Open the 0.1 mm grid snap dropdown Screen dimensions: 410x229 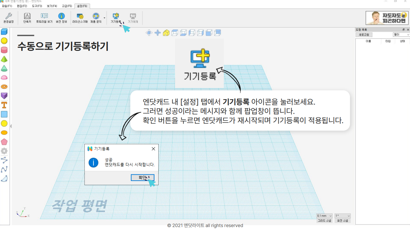pos(325,216)
